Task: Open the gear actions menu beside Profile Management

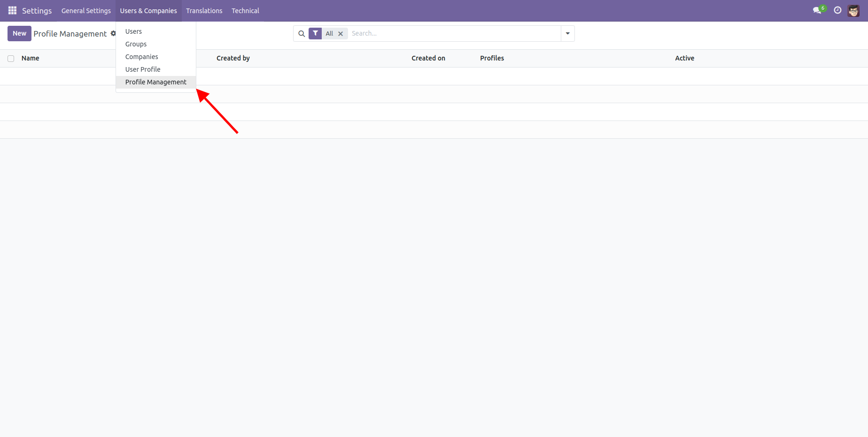Action: (113, 33)
